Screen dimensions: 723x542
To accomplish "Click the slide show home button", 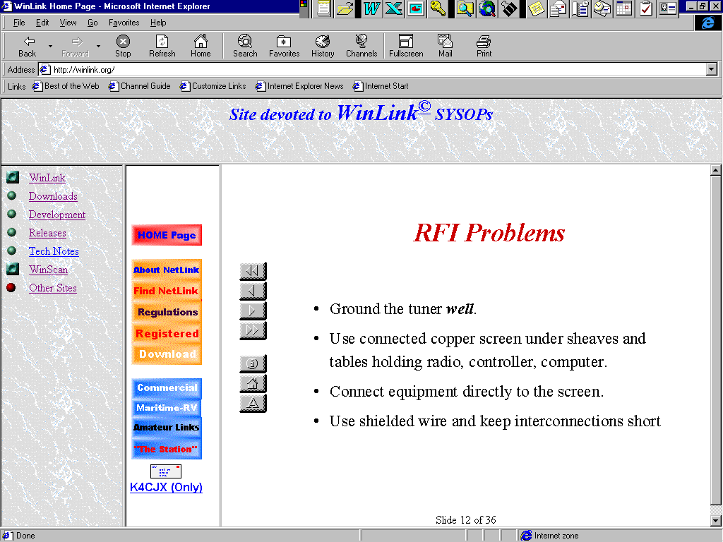I will (x=253, y=383).
